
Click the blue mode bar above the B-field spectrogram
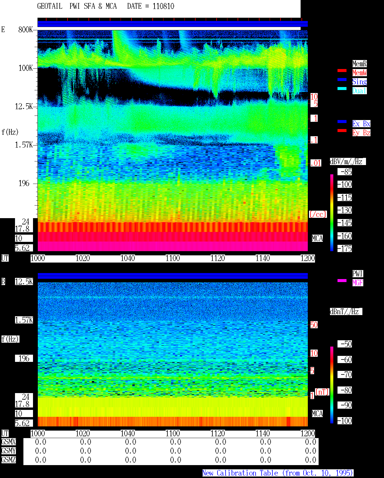pyautogui.click(x=172, y=276)
